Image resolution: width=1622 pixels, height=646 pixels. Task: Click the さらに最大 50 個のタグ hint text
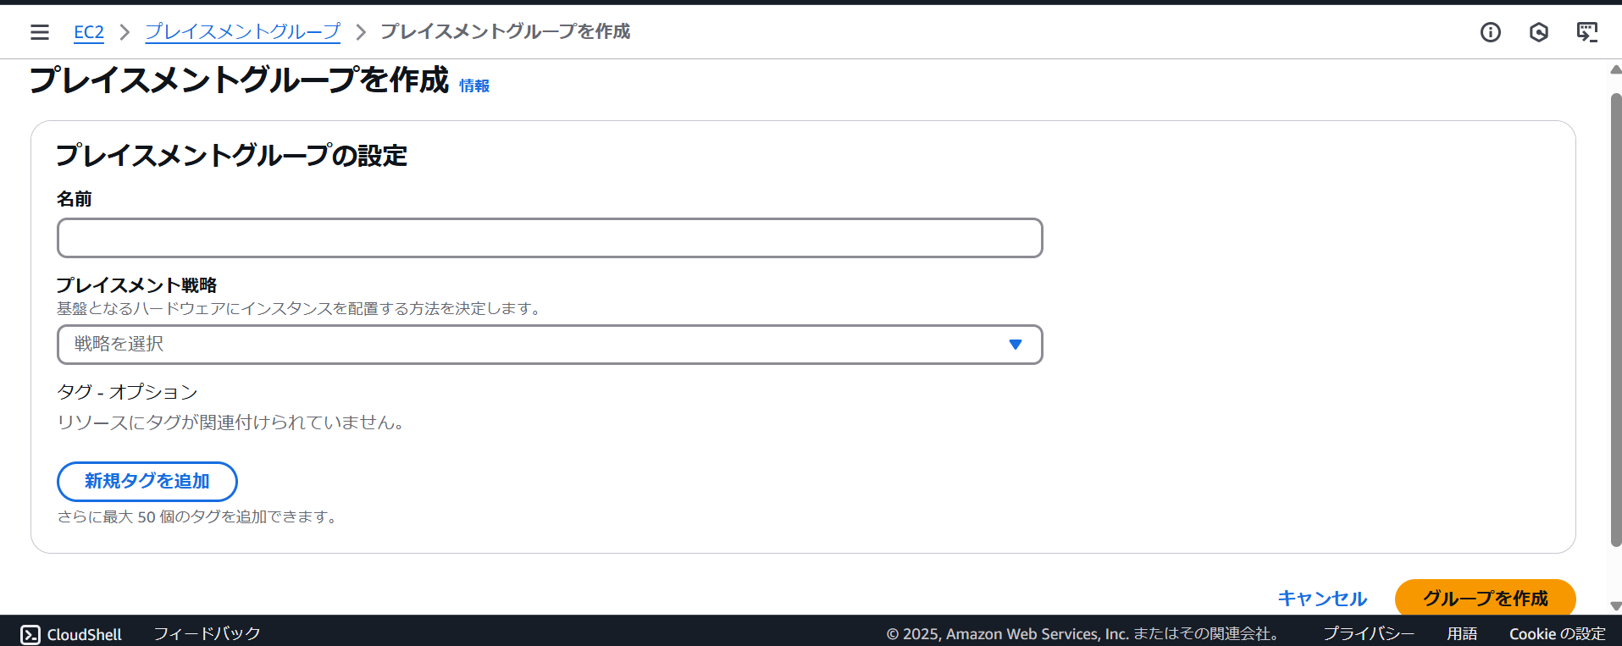pyautogui.click(x=198, y=516)
